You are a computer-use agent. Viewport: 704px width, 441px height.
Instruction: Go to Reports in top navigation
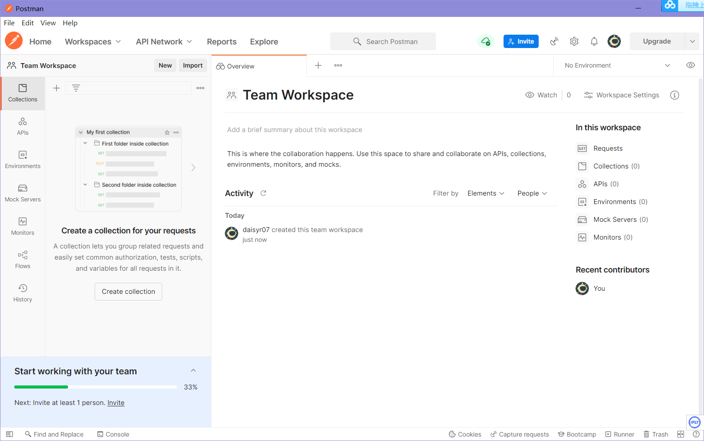click(x=222, y=41)
